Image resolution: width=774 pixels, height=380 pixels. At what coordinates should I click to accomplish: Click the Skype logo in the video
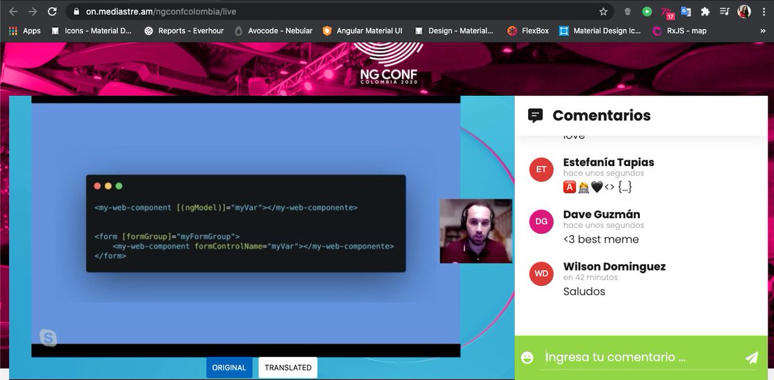pyautogui.click(x=48, y=337)
